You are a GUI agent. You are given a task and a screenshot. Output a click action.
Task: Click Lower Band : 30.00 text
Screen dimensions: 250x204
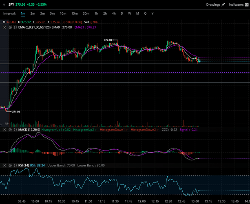91,165
